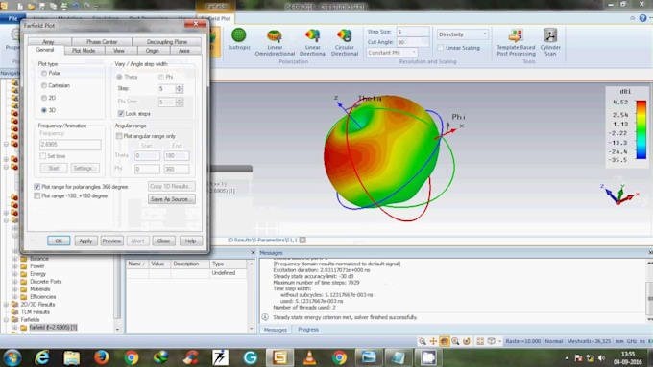Open VLC media player in taskbar
The height and width of the screenshot is (367, 653).
[309, 357]
